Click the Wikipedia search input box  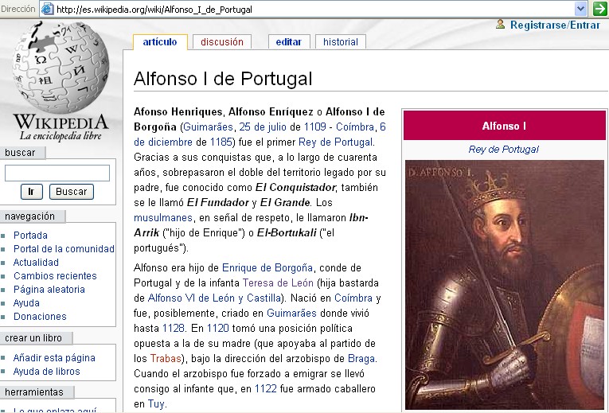point(57,173)
